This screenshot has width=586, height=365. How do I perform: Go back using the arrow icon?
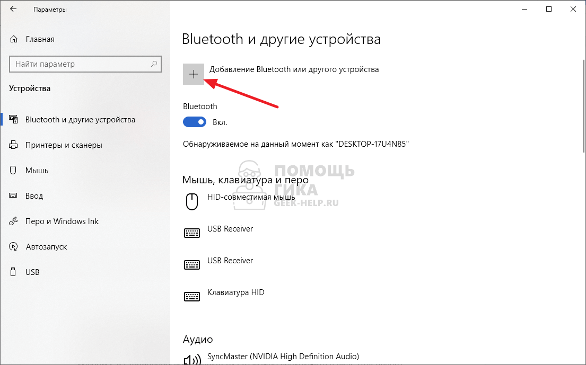coord(13,9)
